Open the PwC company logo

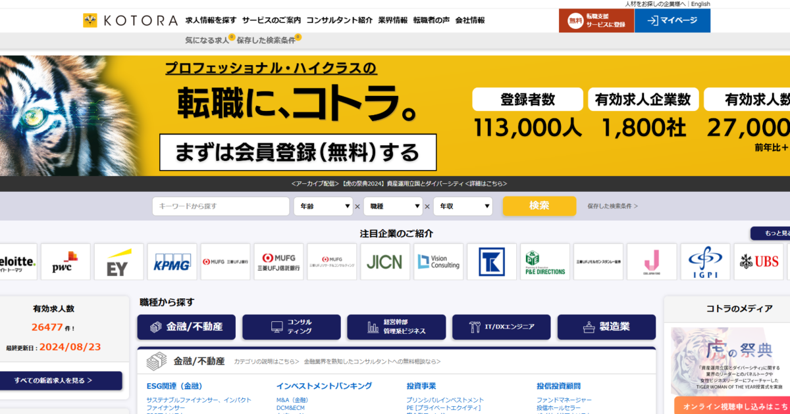(x=66, y=262)
